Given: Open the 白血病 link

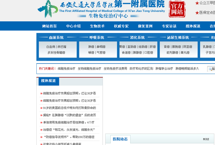Looking at the screenshot, I should pos(50,47).
